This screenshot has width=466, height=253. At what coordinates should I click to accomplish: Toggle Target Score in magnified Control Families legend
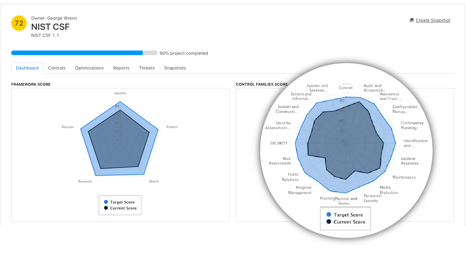pyautogui.click(x=344, y=215)
